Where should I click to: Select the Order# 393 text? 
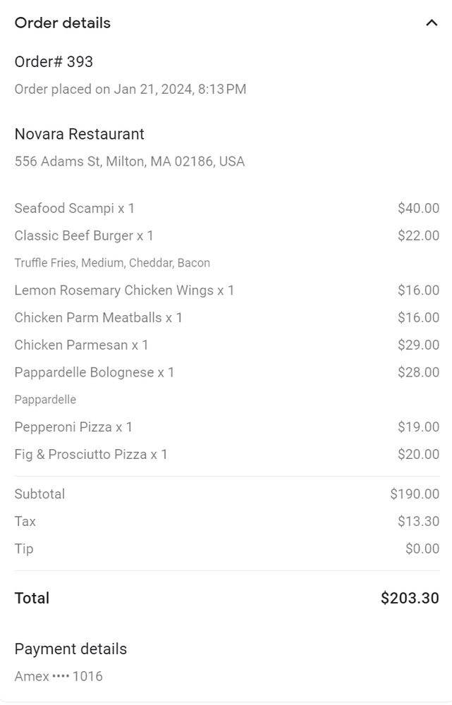tap(54, 61)
